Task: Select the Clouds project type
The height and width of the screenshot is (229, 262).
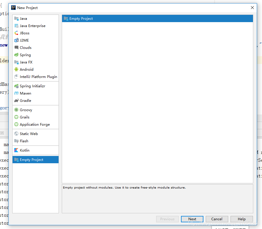Action: pyautogui.click(x=36, y=47)
